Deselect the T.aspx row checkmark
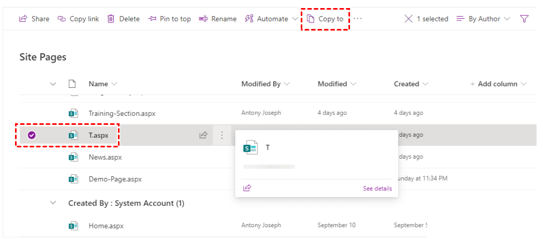 tap(32, 135)
